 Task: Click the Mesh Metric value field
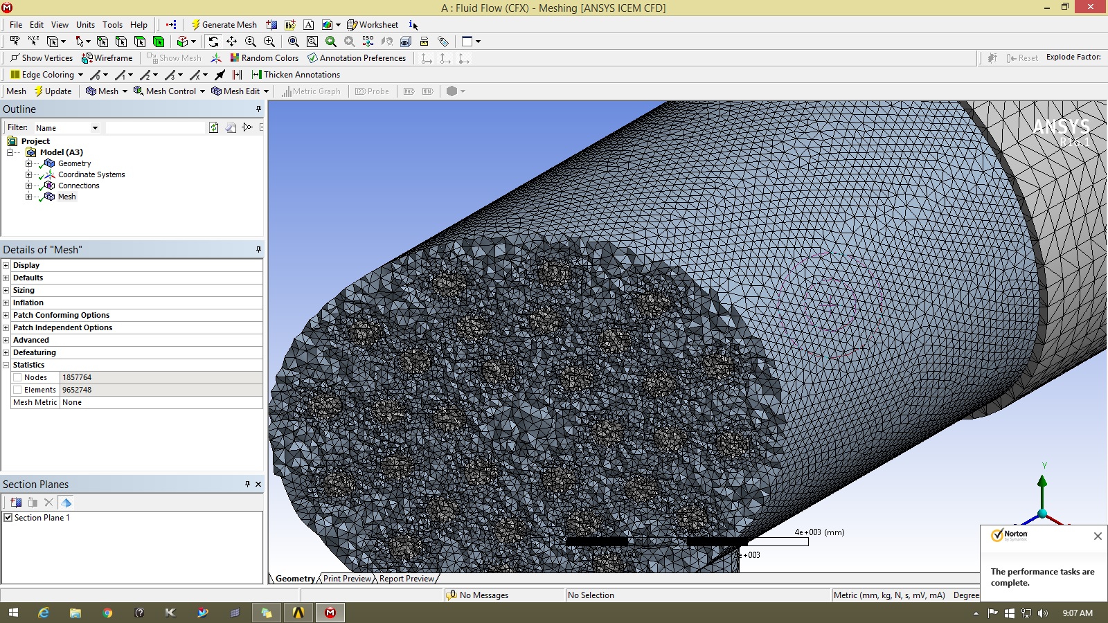161,402
